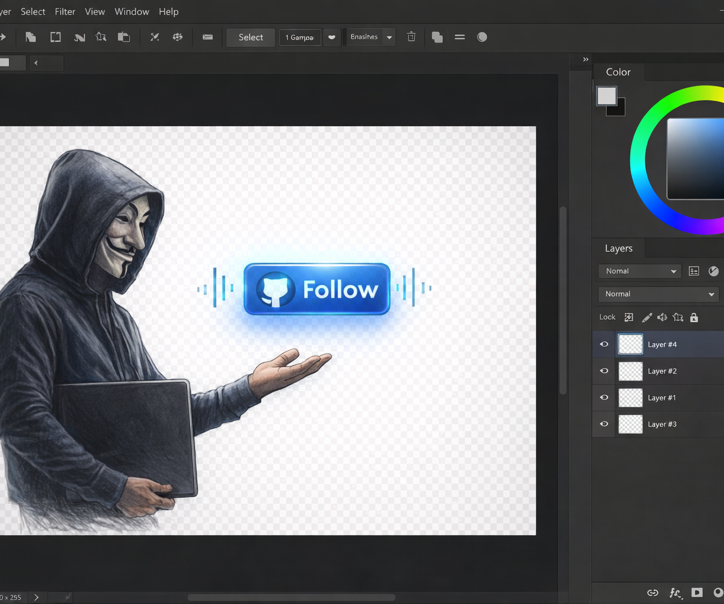
Task: Click the background black color swatch
Action: pos(620,110)
